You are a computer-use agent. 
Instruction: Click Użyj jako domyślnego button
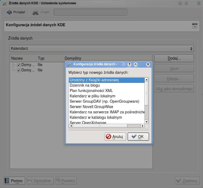(174, 89)
